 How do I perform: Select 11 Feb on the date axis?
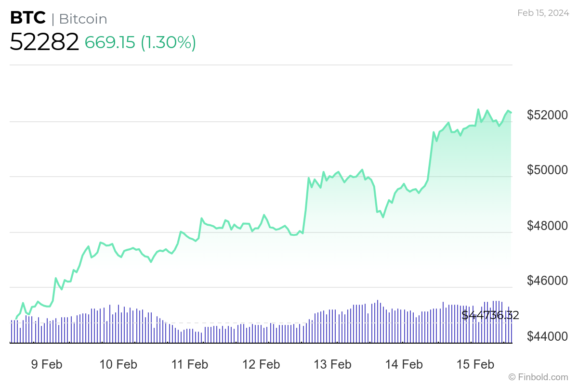[x=190, y=364]
